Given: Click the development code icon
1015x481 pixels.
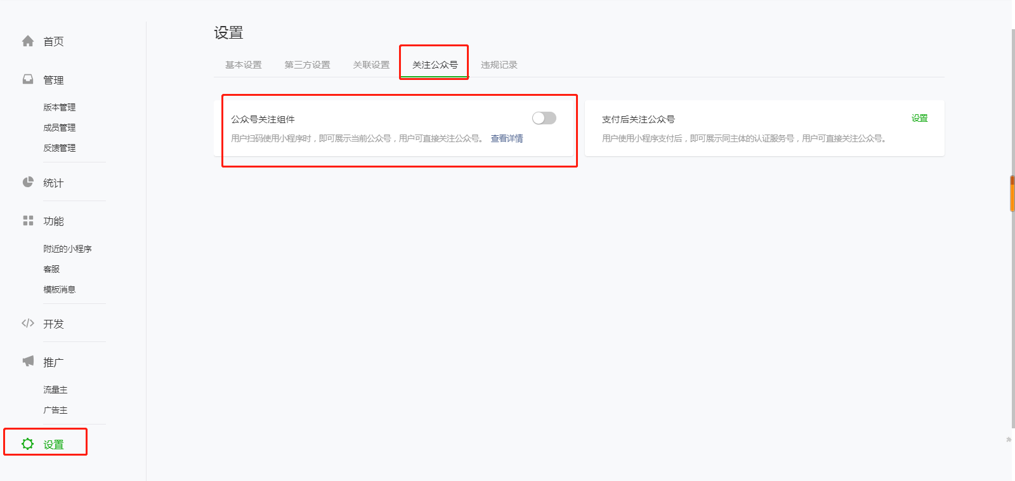Looking at the screenshot, I should pos(28,323).
